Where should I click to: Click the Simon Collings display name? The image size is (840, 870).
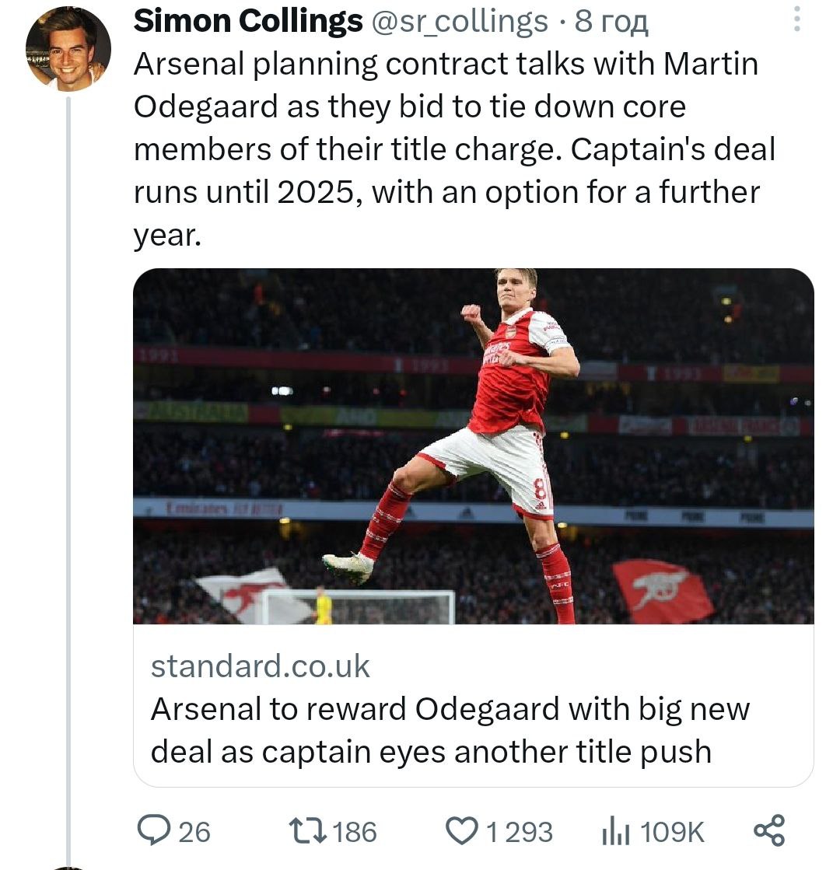click(248, 22)
